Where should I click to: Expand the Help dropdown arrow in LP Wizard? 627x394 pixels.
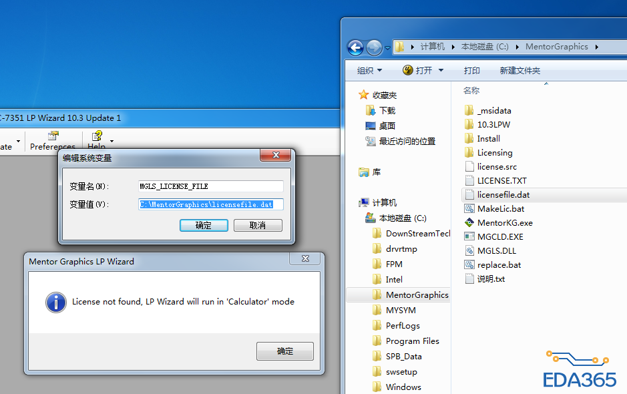tap(112, 141)
